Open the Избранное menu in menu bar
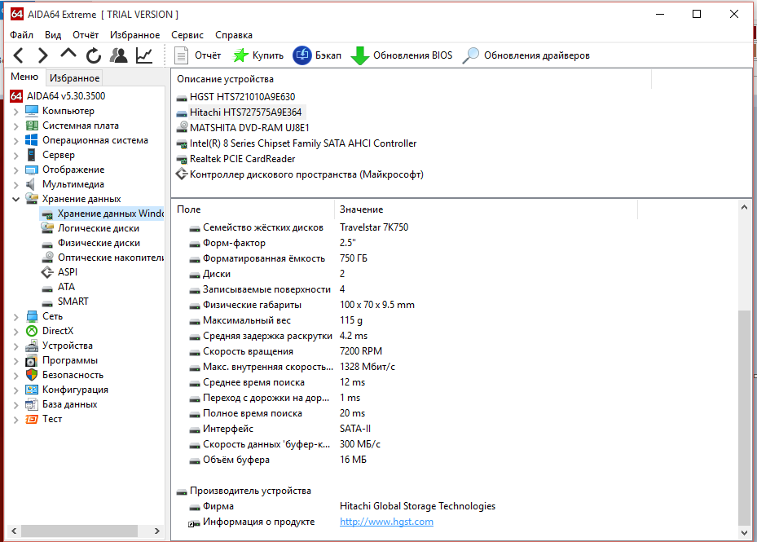757x542 pixels. pyautogui.click(x=134, y=35)
